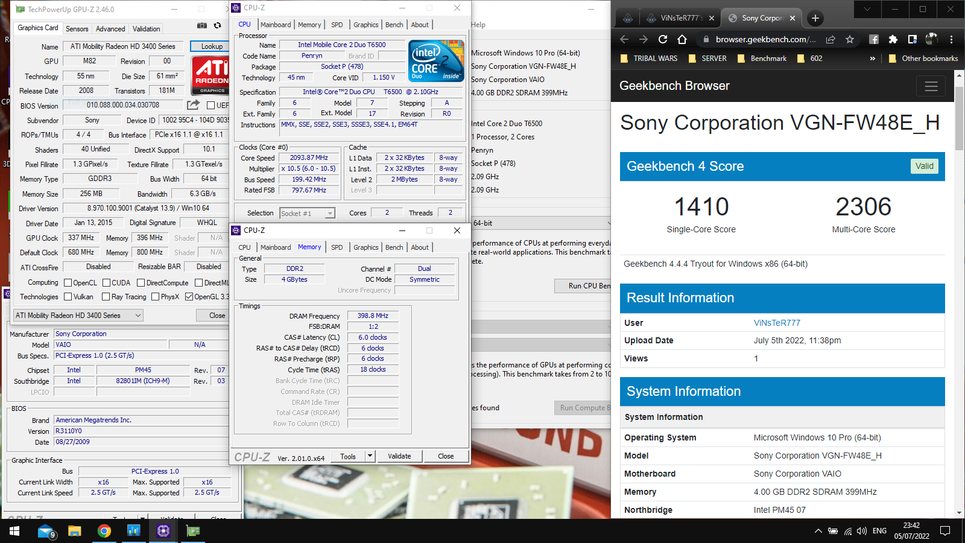
Task: Click GPU-Z screenshot camera icon
Action: coord(202,25)
